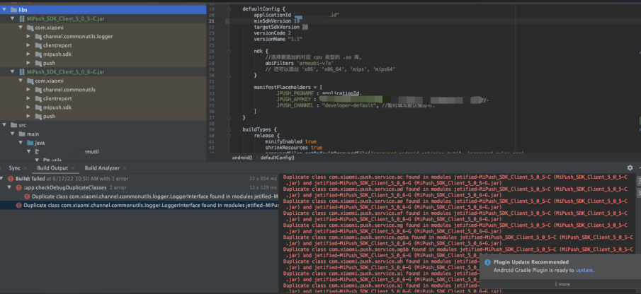This screenshot has width=641, height=294.
Task: Collapse the MiPush_SDK_Client_5_0_5-C.jar node arrow
Action: tap(13, 19)
